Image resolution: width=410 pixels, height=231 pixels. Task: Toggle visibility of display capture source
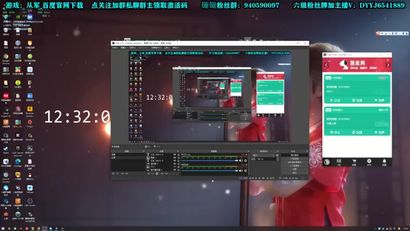tap(175, 170)
